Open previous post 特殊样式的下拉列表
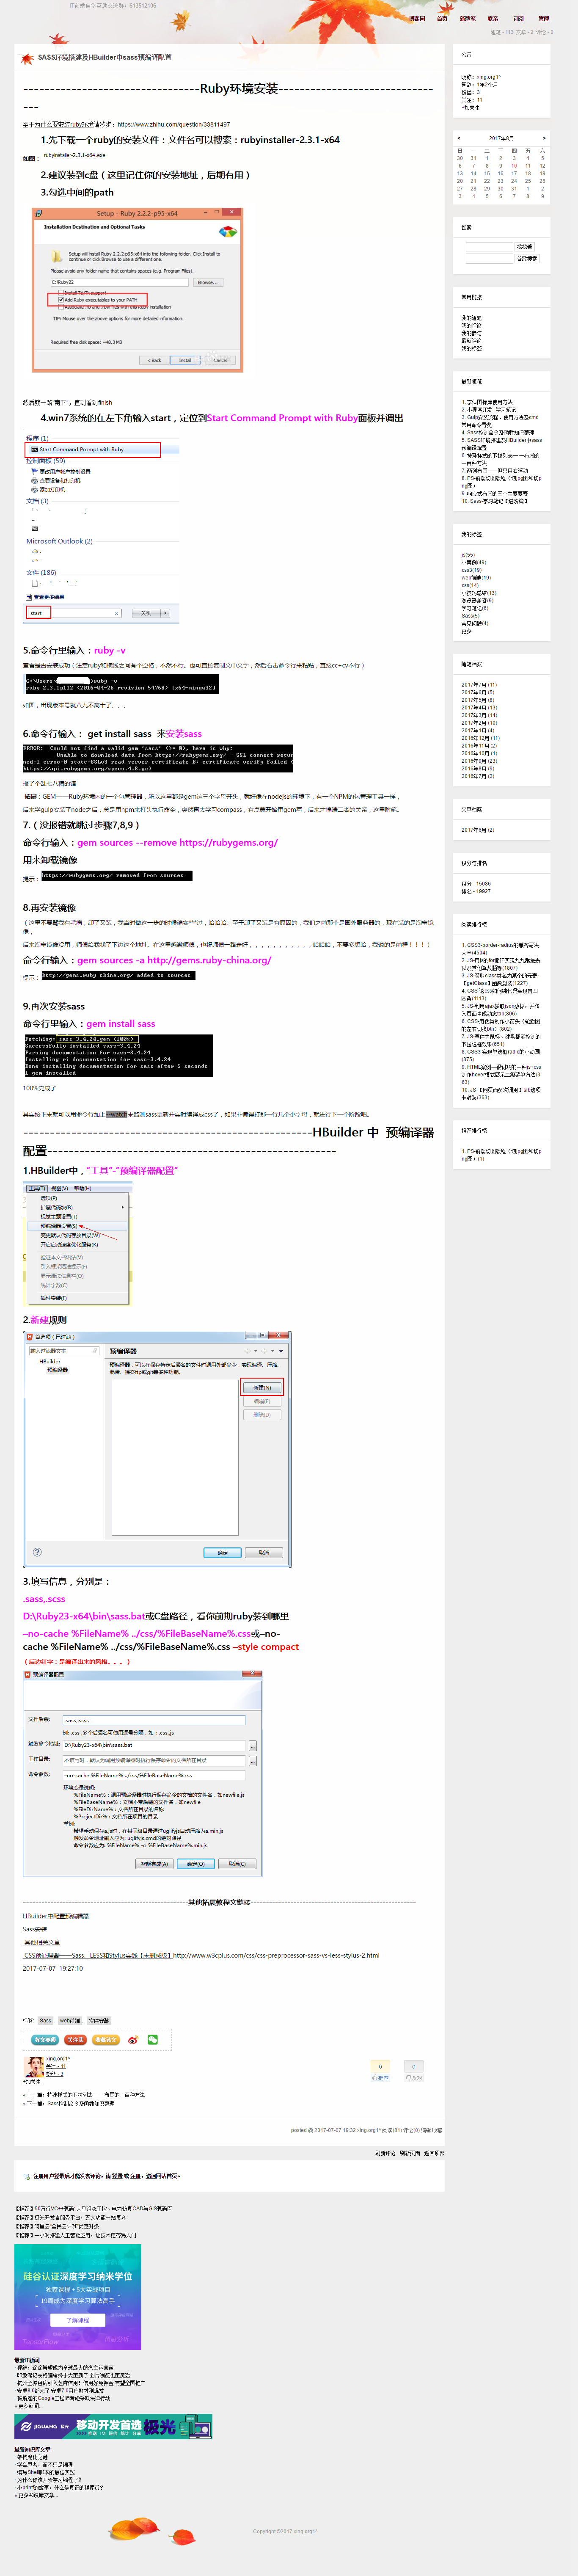This screenshot has height=2576, width=578. coord(96,2095)
